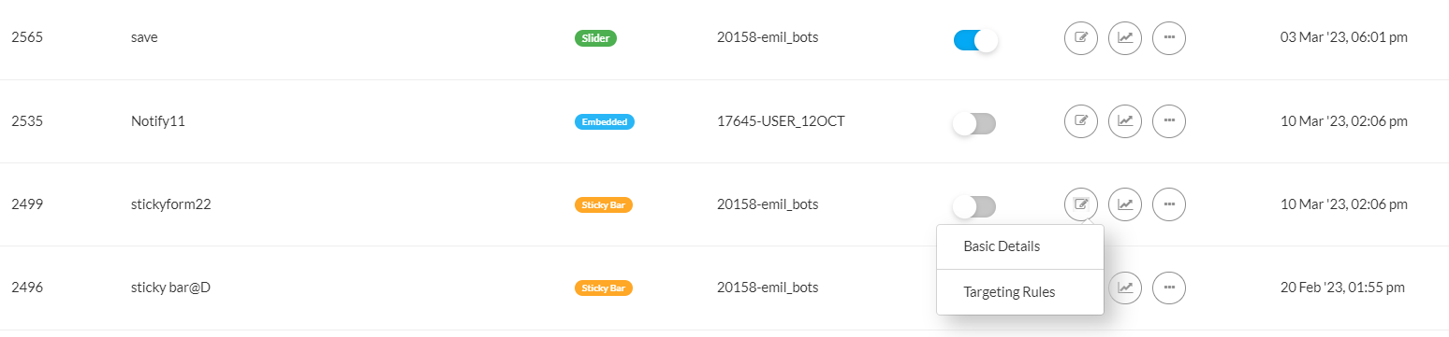The image size is (1449, 337).
Task: Open more options for save form
Action: pyautogui.click(x=1169, y=38)
